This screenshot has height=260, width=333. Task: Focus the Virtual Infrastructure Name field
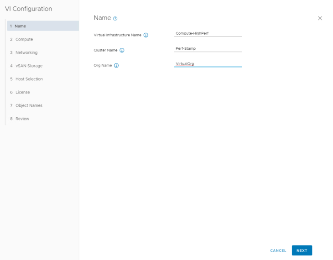pos(208,33)
